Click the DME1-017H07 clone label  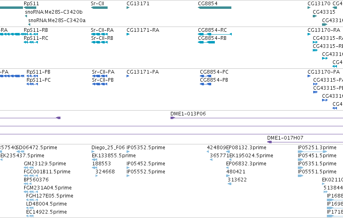pyautogui.click(x=285, y=138)
